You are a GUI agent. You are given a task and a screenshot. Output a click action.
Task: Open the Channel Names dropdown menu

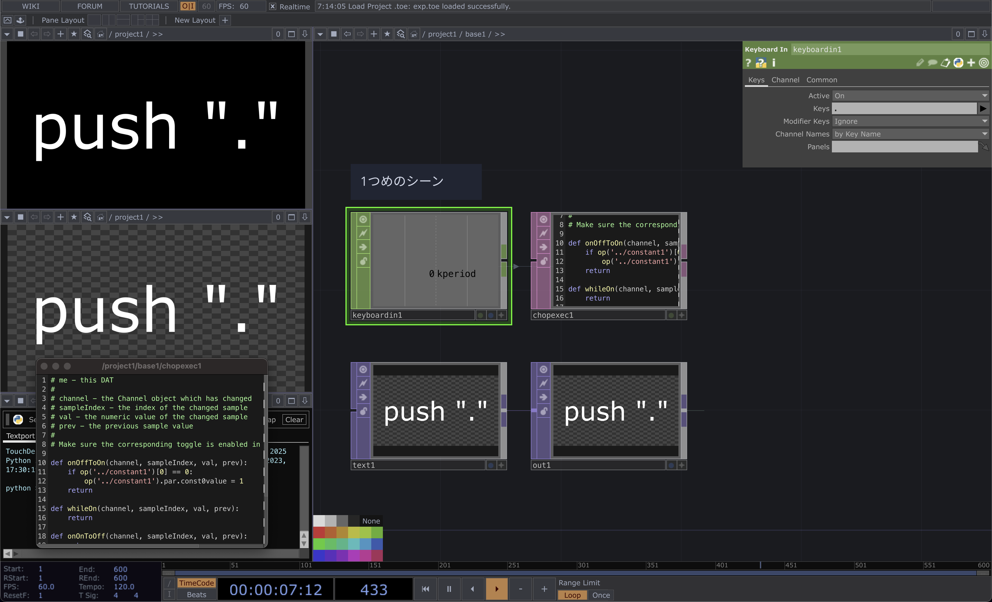pos(985,134)
